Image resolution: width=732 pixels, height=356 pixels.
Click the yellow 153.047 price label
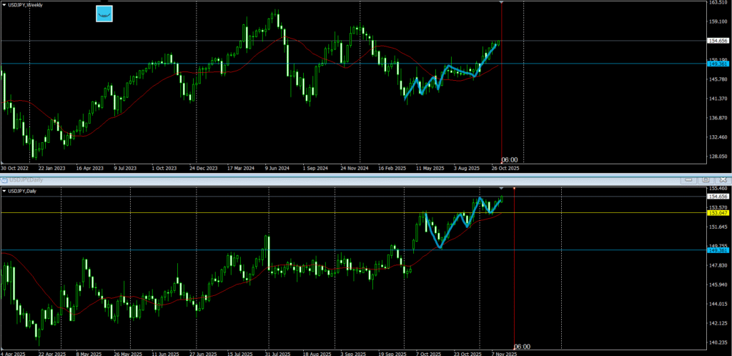pos(717,213)
